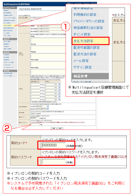Go to 売上管理 in the sidebar

[x=6, y=57]
